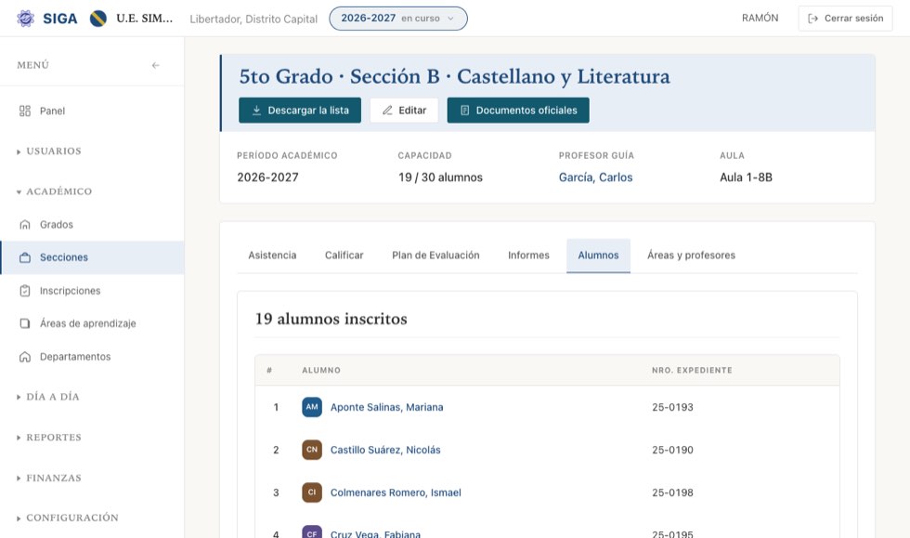Select the Alumnos tab
Image resolution: width=910 pixels, height=538 pixels.
[598, 255]
